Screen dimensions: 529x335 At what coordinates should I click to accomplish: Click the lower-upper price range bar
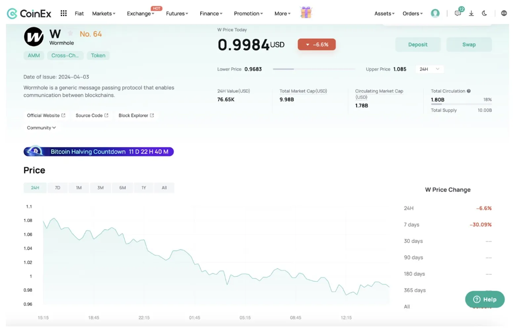point(314,69)
